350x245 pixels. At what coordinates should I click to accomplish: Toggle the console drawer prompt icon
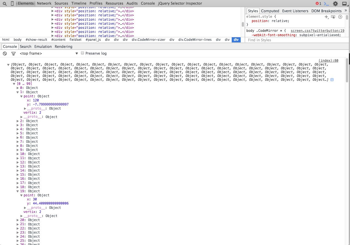pos(327,4)
